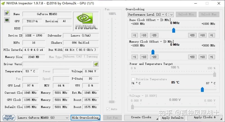
Task: Close the NVIDIA Inspector window
Action: 219,3
